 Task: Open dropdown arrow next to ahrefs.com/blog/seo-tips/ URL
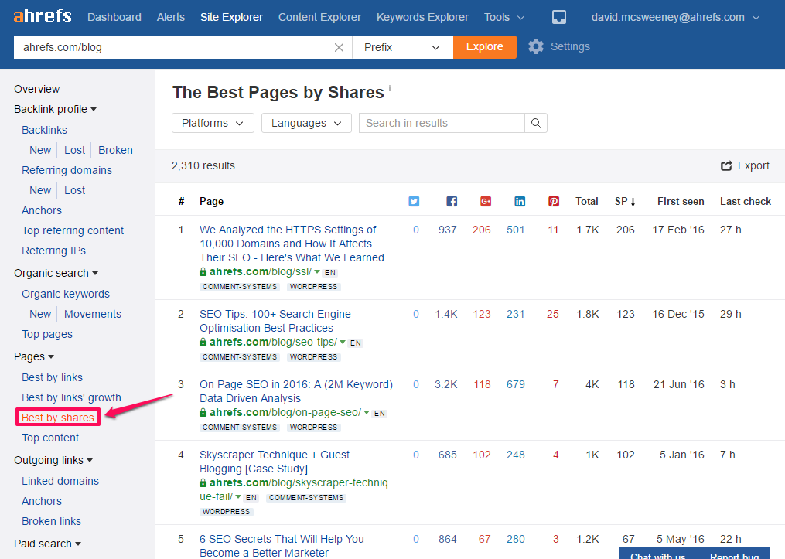click(x=343, y=343)
